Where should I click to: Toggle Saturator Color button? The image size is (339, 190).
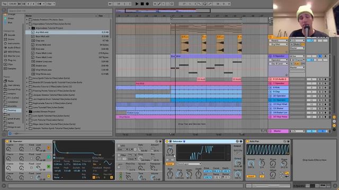tap(170, 164)
